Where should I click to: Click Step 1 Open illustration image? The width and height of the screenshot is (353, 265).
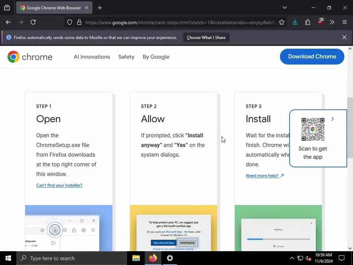[69, 228]
